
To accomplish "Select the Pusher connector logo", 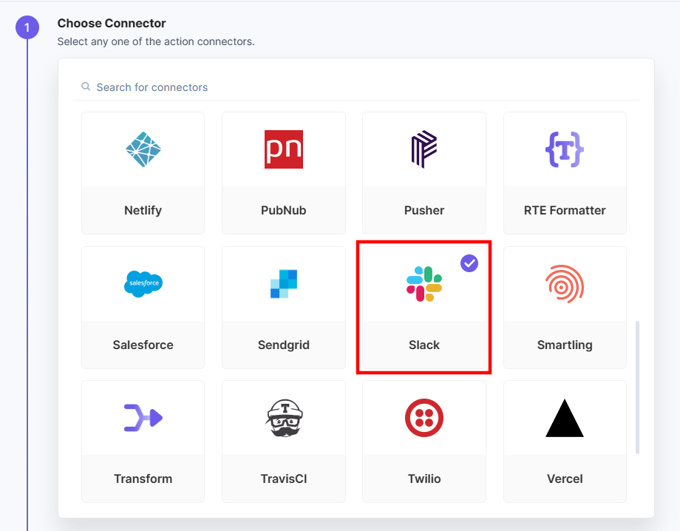I will coord(424,149).
